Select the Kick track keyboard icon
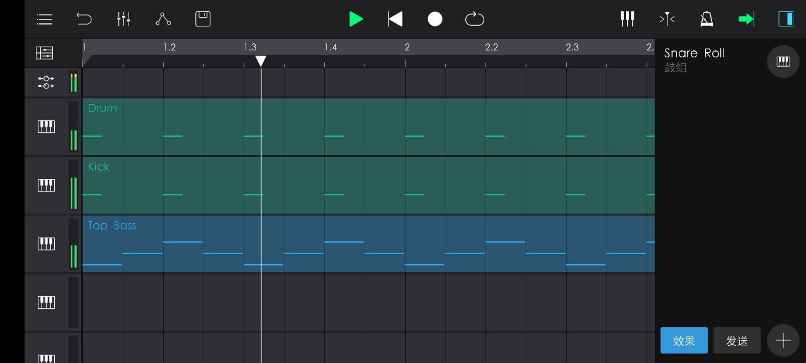The height and width of the screenshot is (363, 806). click(46, 185)
